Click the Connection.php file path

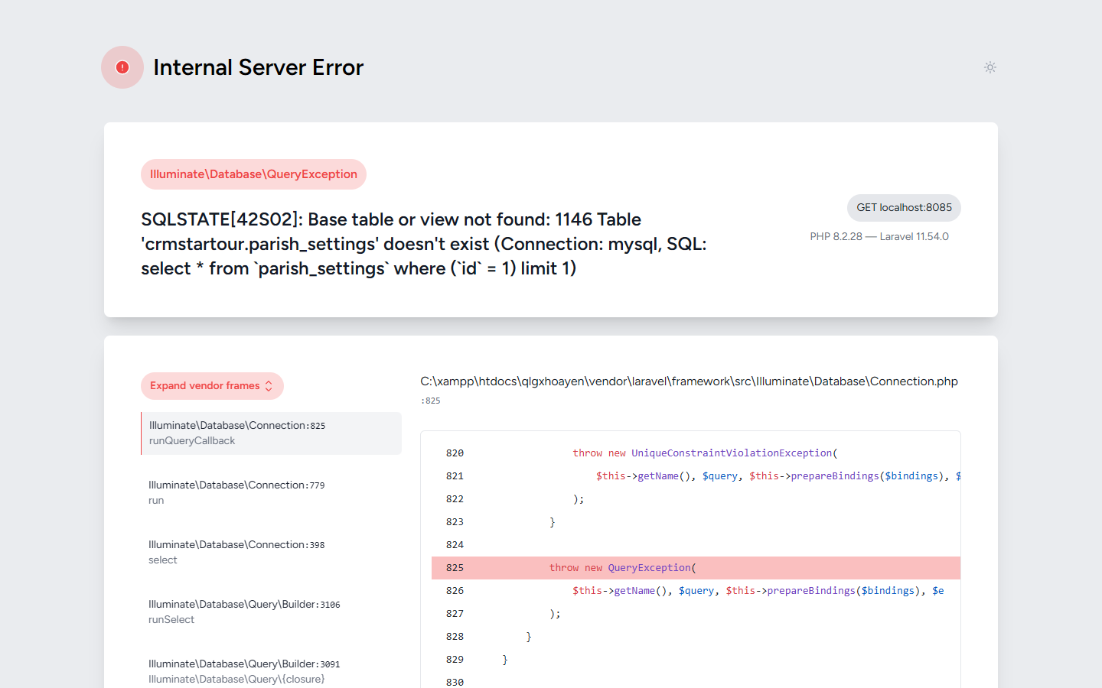[689, 381]
